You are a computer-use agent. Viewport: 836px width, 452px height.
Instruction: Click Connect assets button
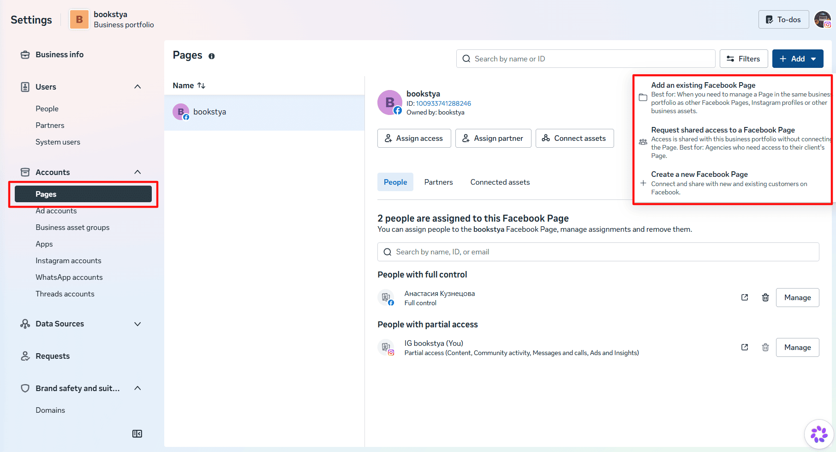tap(574, 138)
